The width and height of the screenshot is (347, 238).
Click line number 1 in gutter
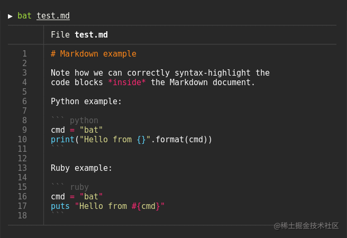[24, 54]
